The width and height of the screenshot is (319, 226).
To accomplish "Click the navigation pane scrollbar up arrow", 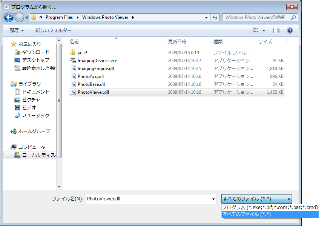I will [x=59, y=40].
